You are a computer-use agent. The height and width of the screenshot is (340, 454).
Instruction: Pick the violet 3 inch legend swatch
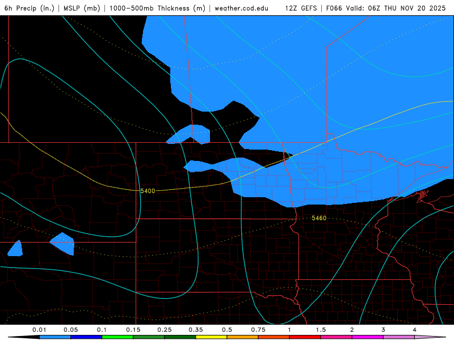399,337
